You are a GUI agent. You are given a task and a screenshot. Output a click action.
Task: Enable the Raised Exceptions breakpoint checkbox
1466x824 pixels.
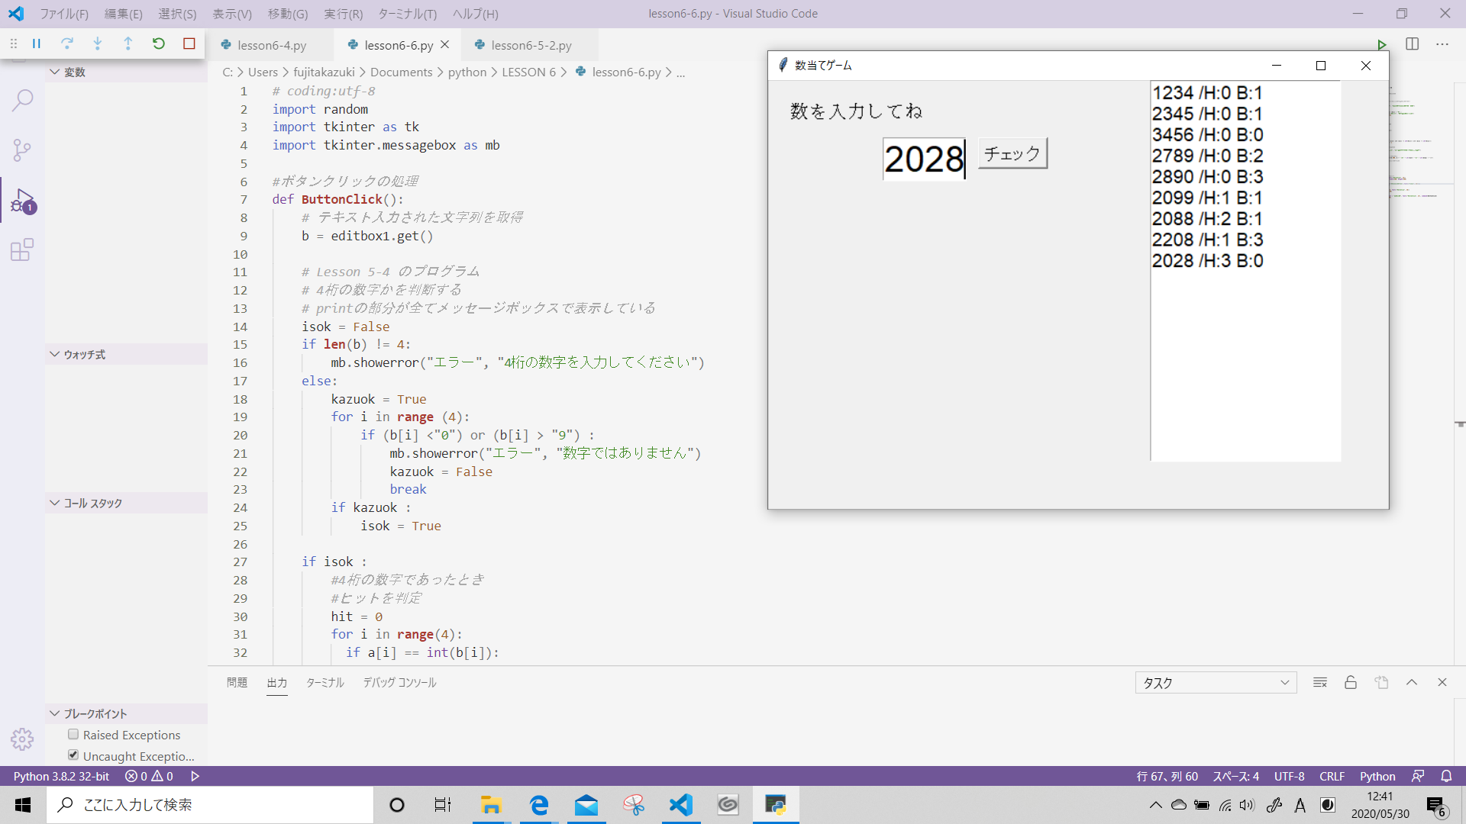tap(73, 734)
